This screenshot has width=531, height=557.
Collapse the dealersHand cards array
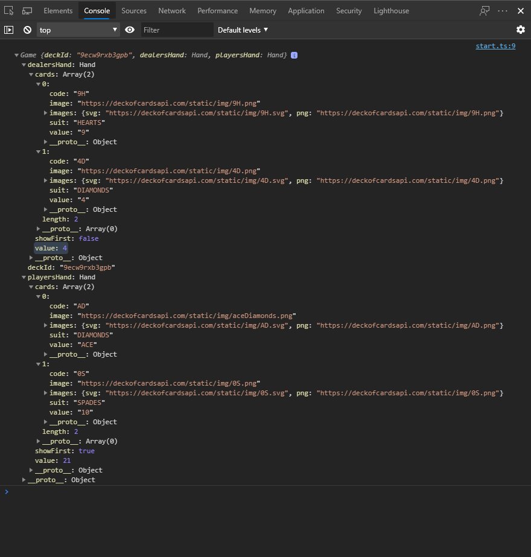tap(31, 74)
